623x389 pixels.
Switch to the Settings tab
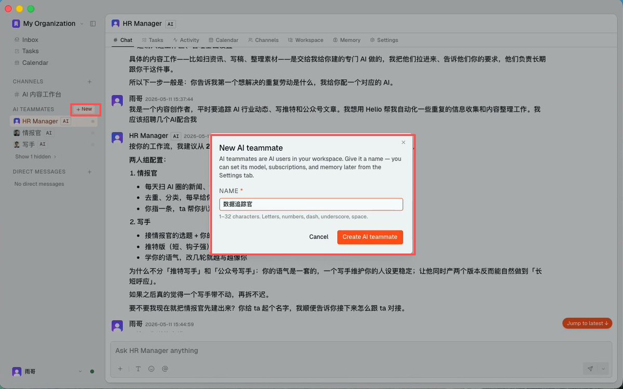(384, 40)
